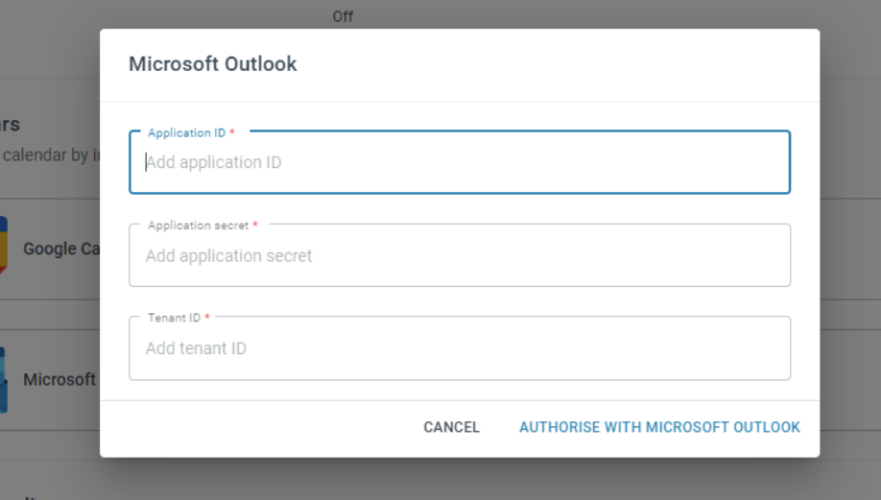Click the Microsoft Outlook dialog title
The width and height of the screenshot is (881, 500).
[213, 64]
